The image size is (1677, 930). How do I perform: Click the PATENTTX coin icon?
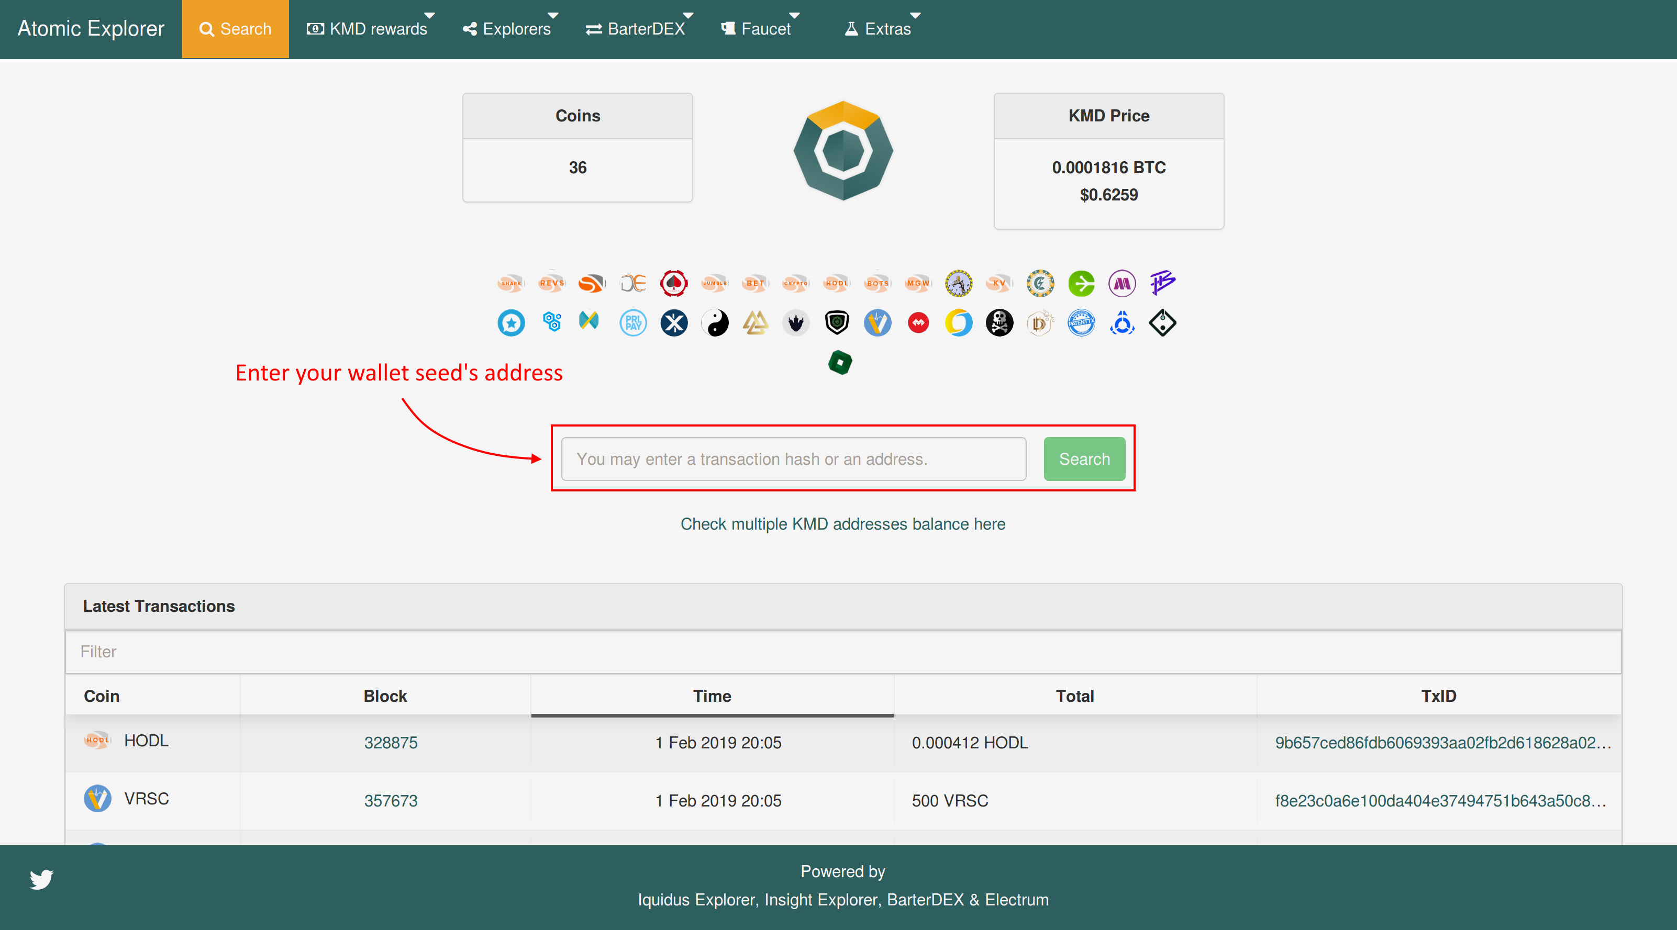1081,323
